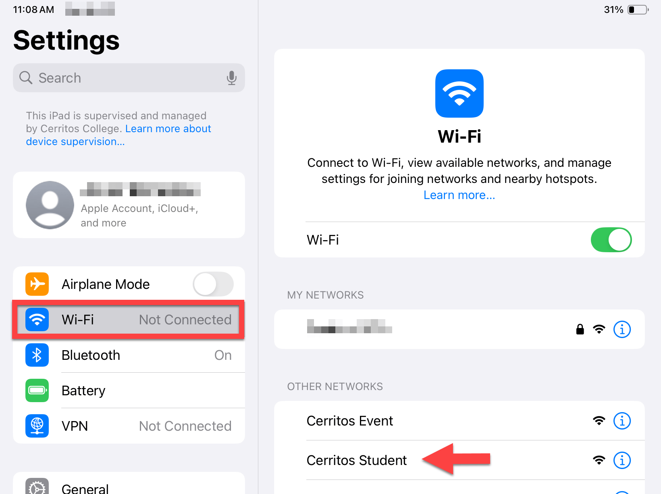
Task: Tap the Learn more link under Wi-Fi
Action: tap(459, 195)
